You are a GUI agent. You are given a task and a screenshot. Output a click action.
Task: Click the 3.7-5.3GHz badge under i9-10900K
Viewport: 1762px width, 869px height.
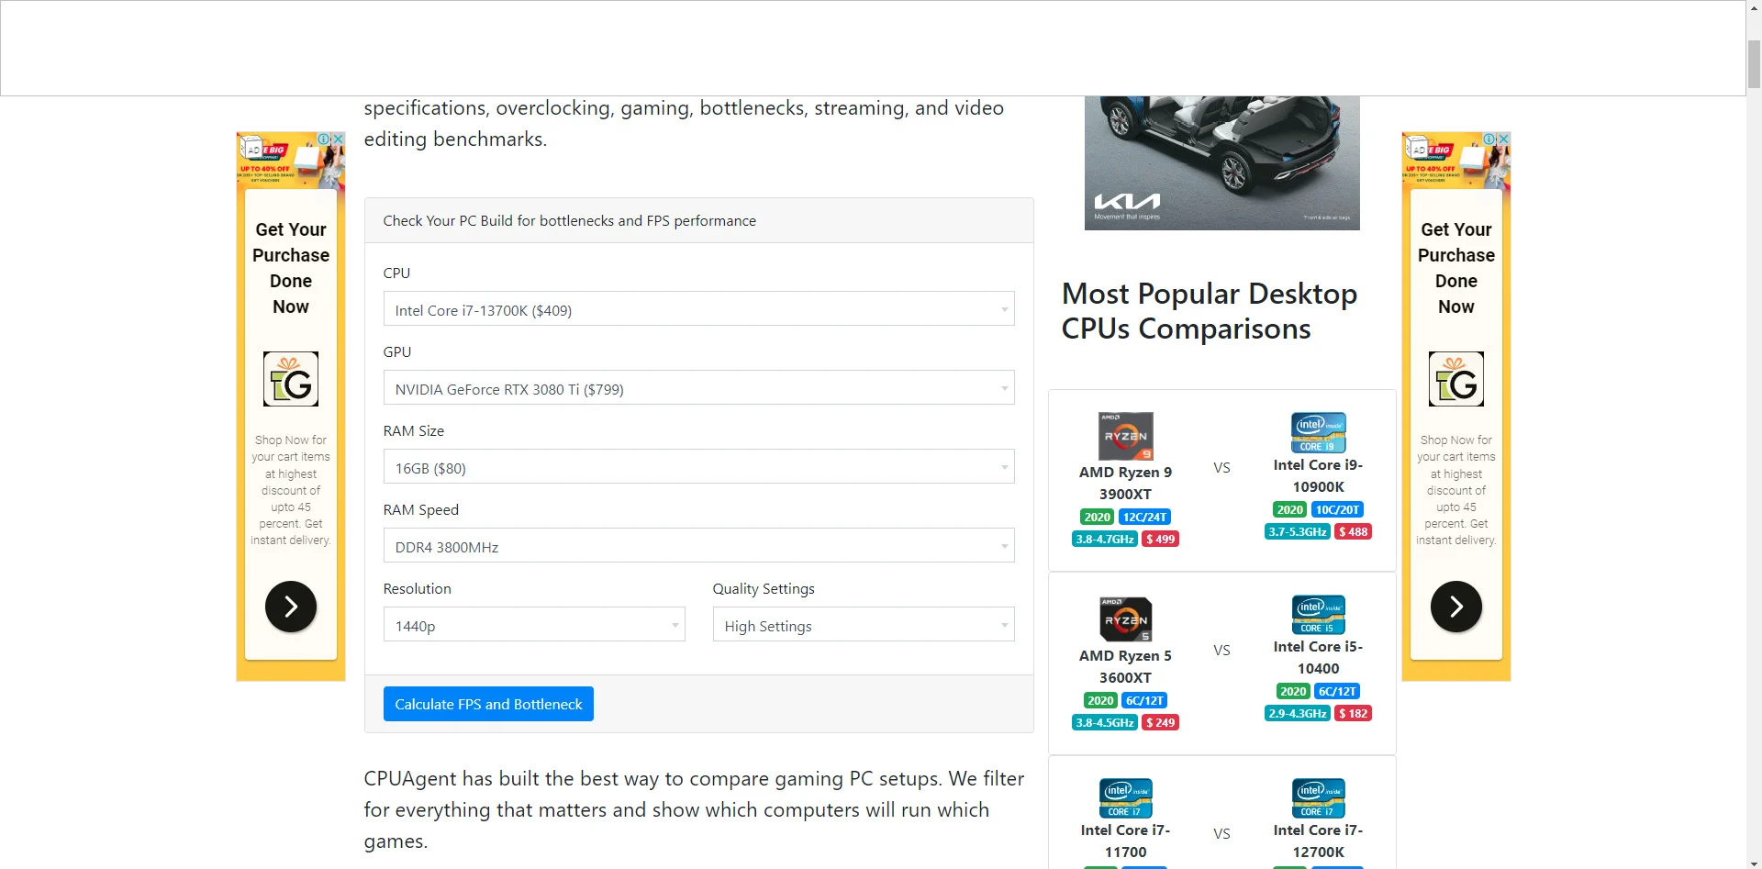tap(1298, 531)
